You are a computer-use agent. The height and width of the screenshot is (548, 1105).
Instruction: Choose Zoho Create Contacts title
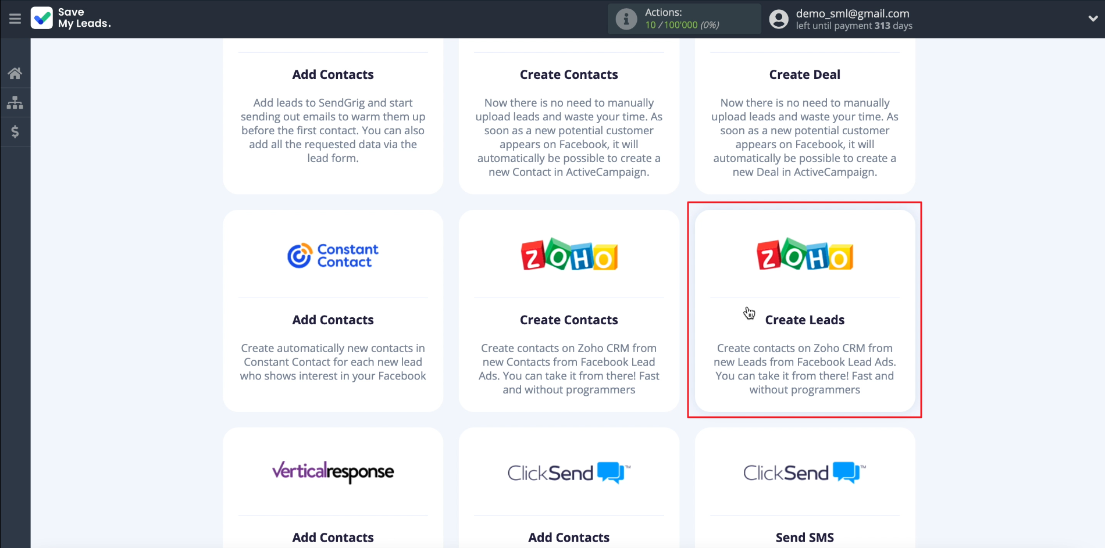569,320
